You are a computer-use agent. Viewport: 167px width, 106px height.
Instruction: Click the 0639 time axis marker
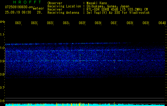pos(146,23)
